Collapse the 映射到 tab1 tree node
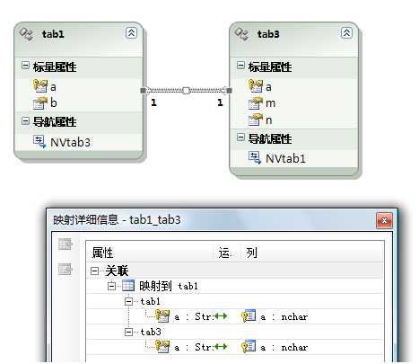419x364 pixels. [111, 286]
